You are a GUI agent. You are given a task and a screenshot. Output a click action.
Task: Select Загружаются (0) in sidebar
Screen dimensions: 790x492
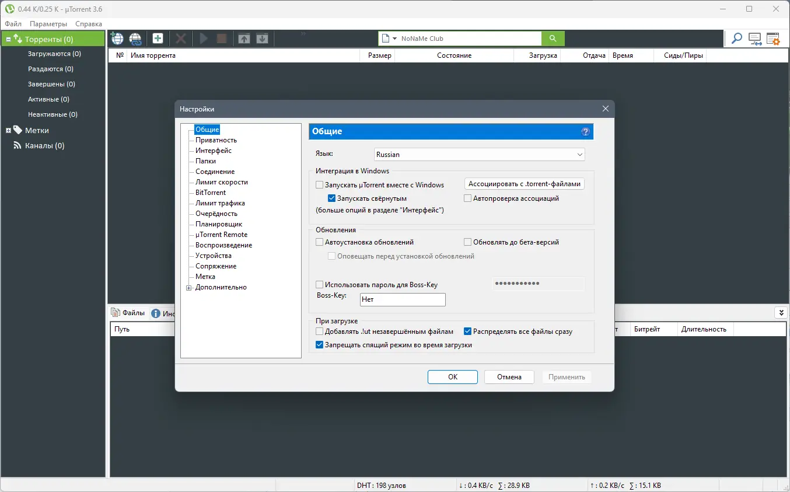(x=54, y=54)
